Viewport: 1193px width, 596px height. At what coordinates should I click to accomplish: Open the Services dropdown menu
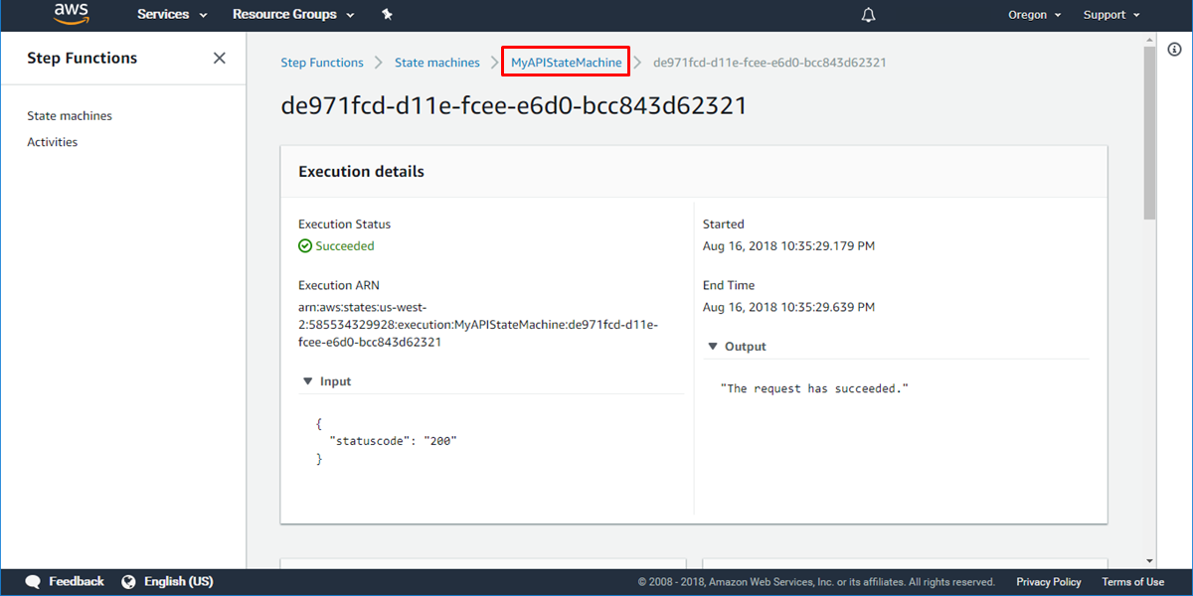click(x=172, y=15)
